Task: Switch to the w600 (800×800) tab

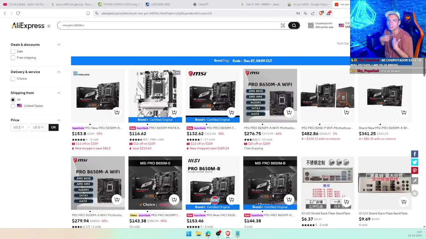Action: 166,4
